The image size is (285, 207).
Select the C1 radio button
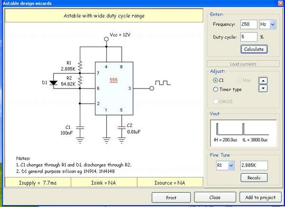(x=216, y=80)
